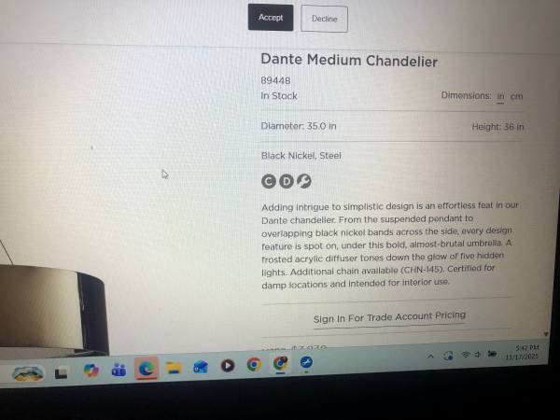Click the circled C certification icon

tap(269, 181)
